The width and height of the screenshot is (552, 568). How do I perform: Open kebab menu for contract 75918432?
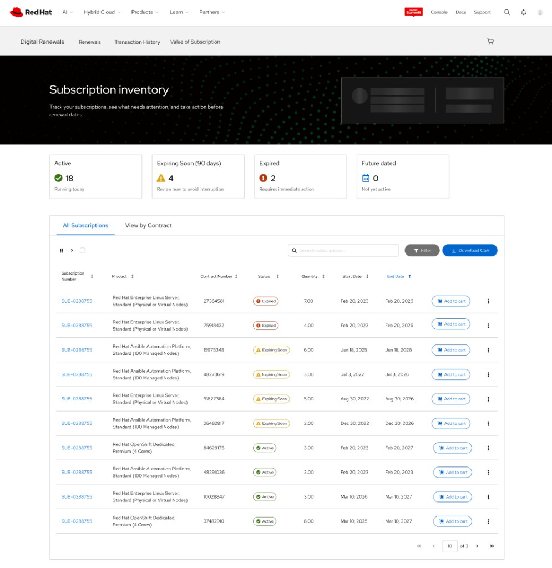488,326
